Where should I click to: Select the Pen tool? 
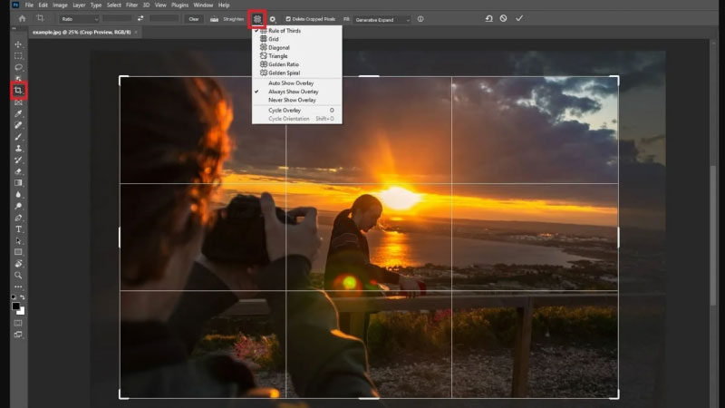tap(18, 218)
